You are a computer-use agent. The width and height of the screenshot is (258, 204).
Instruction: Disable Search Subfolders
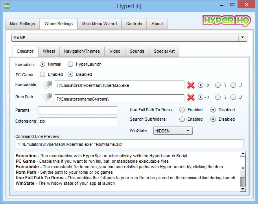[213, 119]
